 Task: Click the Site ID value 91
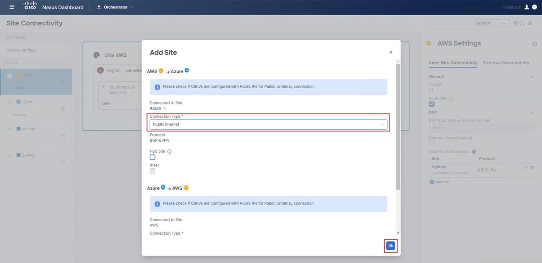[431, 90]
